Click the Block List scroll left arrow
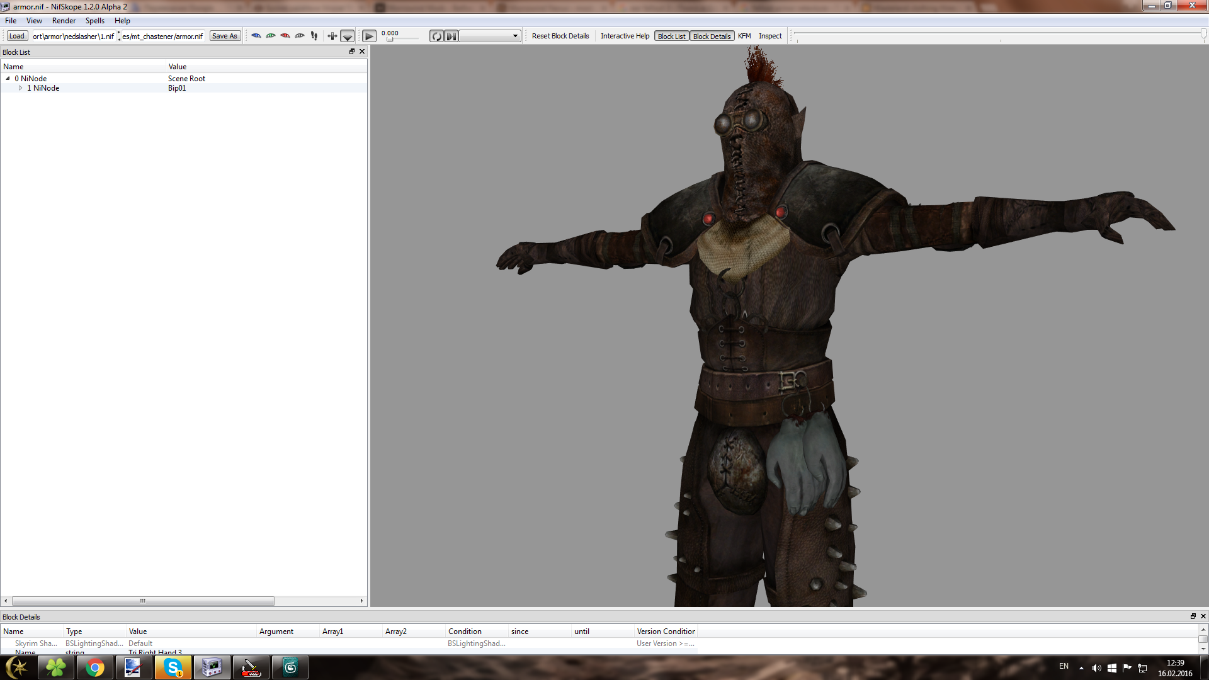The image size is (1209, 680). tap(6, 601)
